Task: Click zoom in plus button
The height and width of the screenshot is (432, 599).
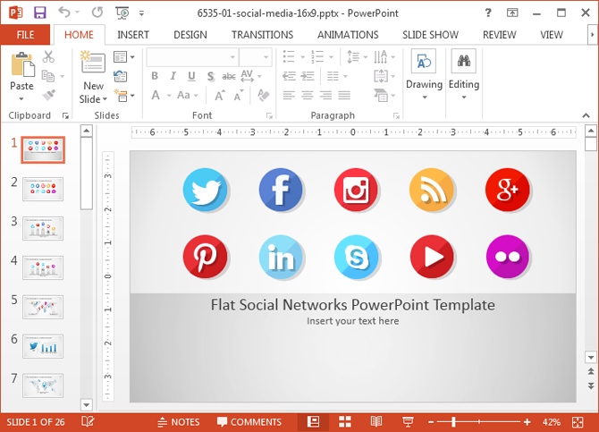Action: (527, 422)
